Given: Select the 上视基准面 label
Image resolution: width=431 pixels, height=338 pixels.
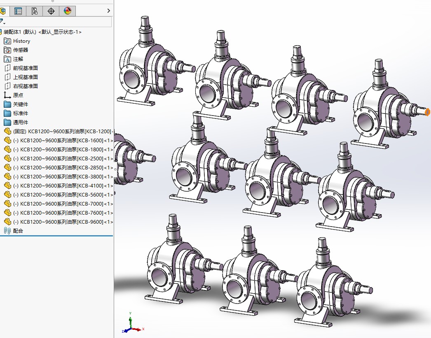Looking at the screenshot, I should (x=26, y=77).
